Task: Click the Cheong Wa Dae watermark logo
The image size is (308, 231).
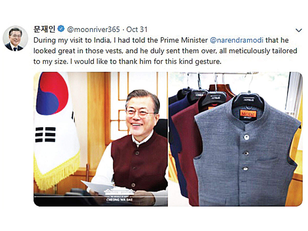Action: (x=120, y=195)
